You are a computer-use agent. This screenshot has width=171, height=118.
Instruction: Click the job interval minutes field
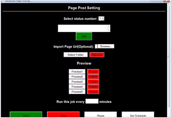(x=92, y=101)
